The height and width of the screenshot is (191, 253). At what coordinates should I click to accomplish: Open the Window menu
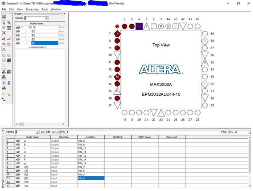coord(56,9)
